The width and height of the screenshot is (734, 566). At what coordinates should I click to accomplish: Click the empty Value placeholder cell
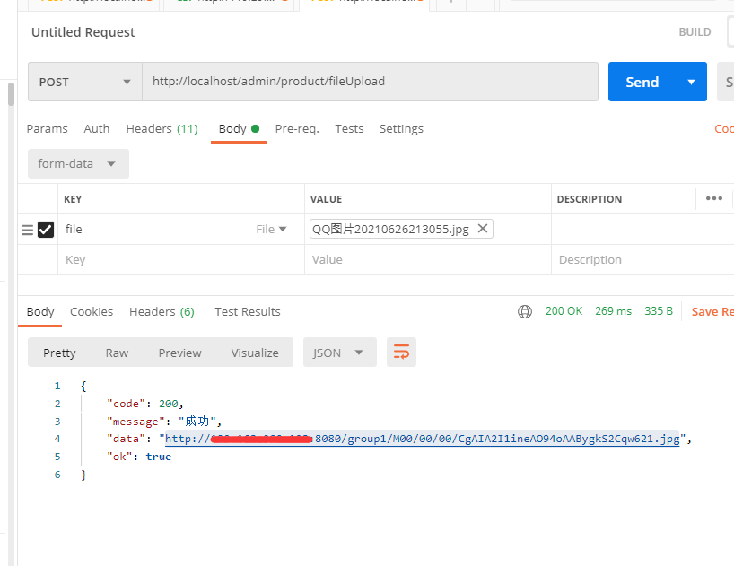pos(427,259)
